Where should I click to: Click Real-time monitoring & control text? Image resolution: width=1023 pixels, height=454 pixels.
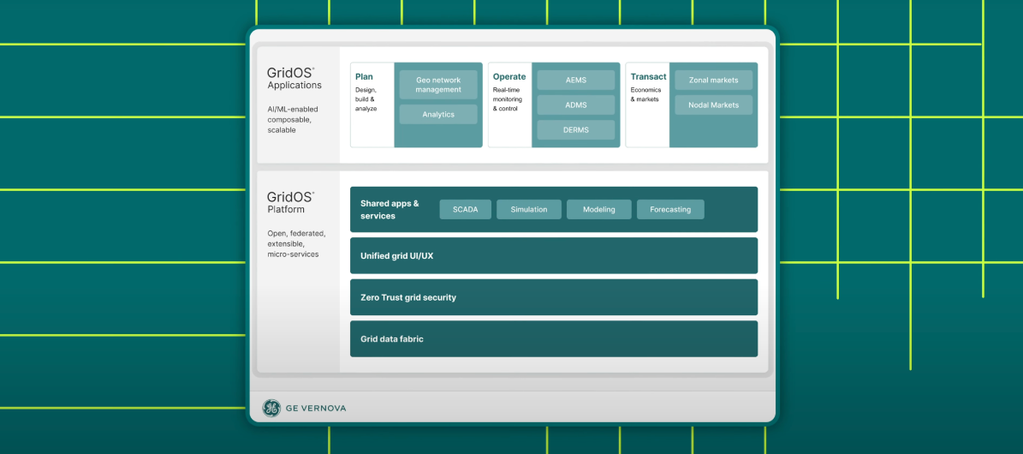[508, 99]
